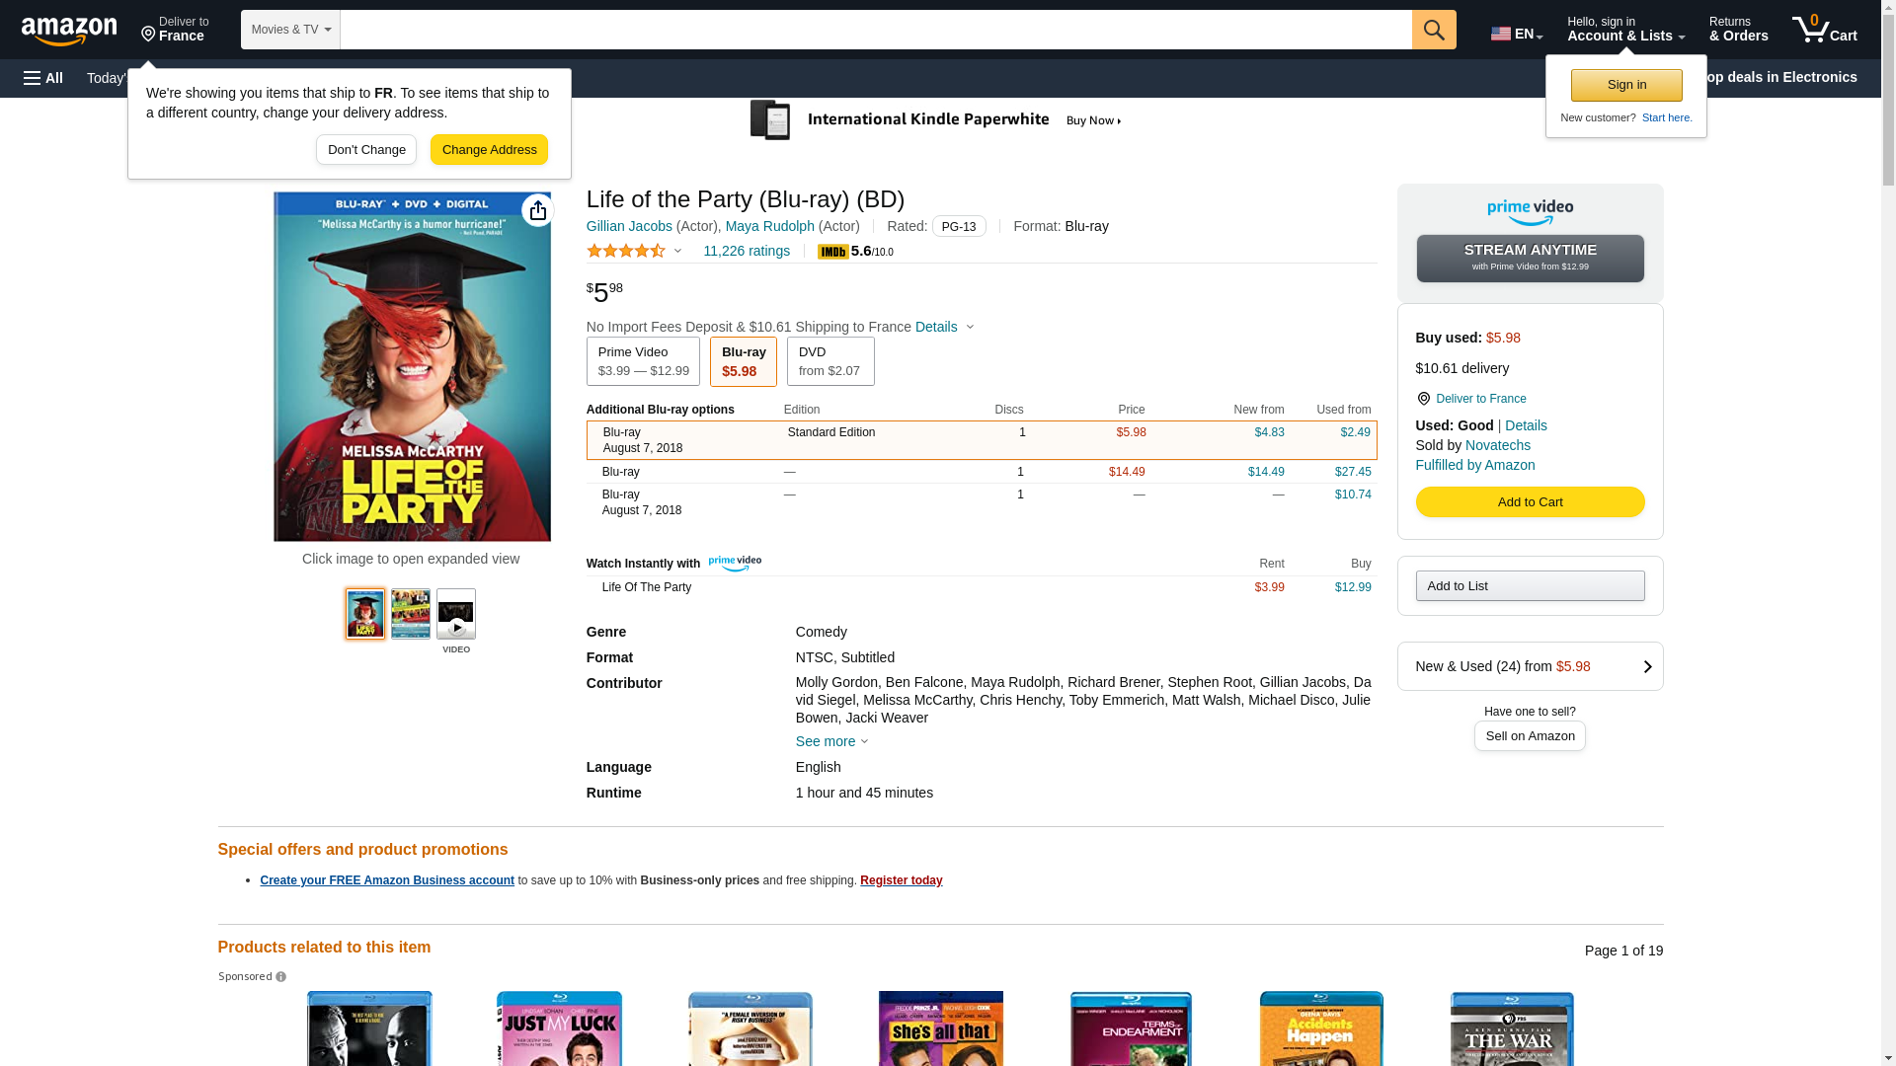1896x1066 pixels.
Task: Play the product video thumbnail
Action: pos(456,615)
